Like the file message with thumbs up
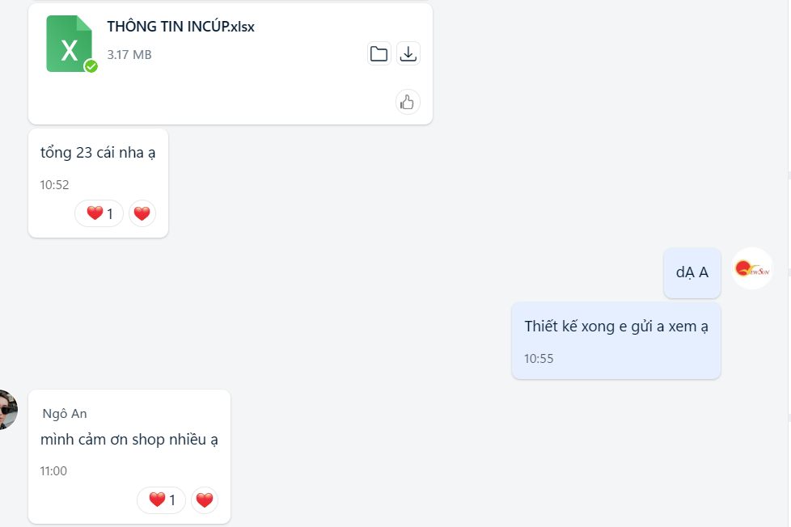Viewport: 791px width, 527px height. point(408,102)
